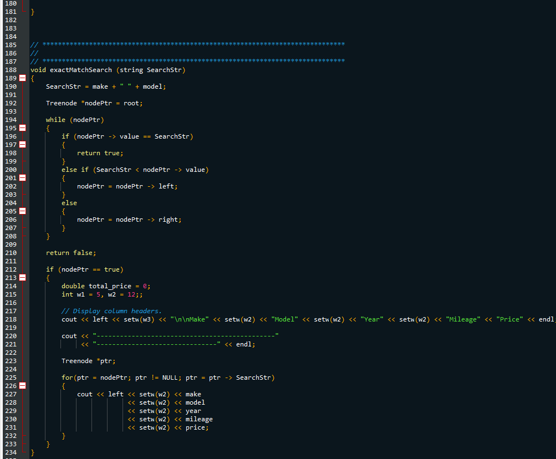Click 'SearchStr = make' assignment line
556x459 pixels.
click(106, 86)
